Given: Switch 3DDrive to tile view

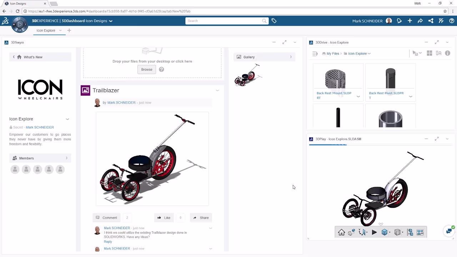Looking at the screenshot, I should 430,53.
